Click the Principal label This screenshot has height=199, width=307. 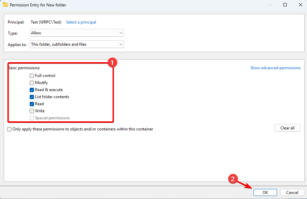(x=16, y=22)
